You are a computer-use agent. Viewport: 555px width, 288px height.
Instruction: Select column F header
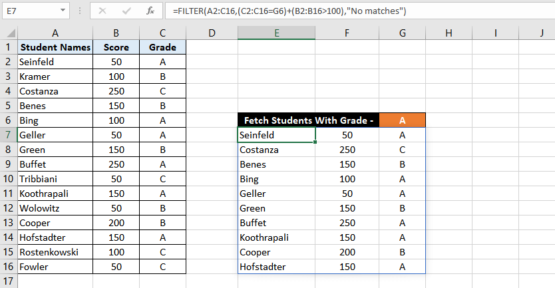(x=347, y=33)
